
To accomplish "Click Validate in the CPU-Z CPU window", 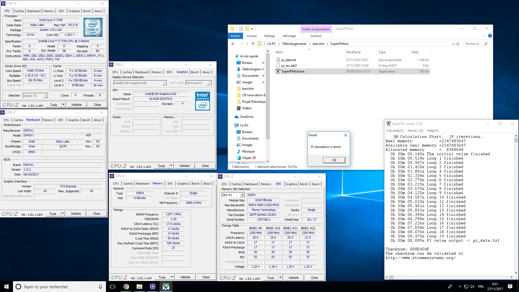I will 76,105.
